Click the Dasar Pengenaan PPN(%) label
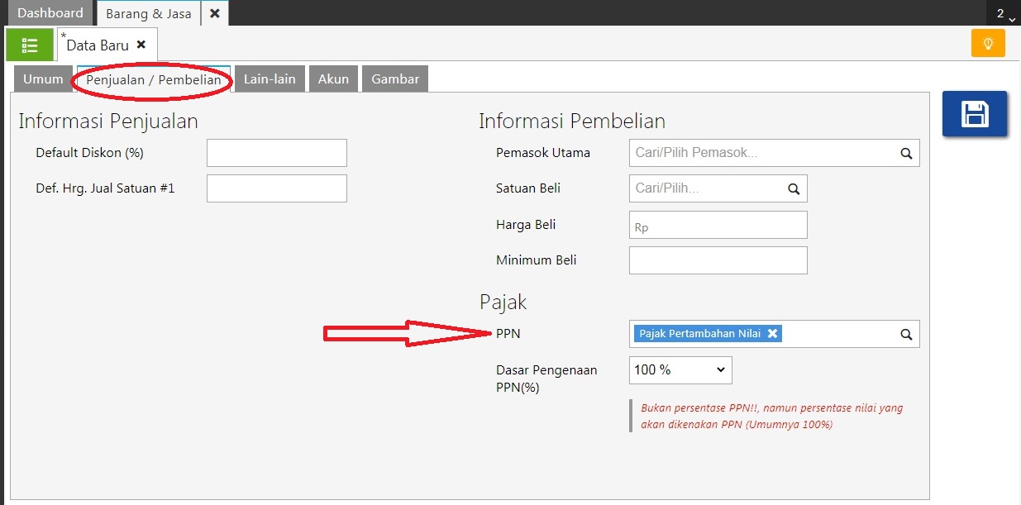The height and width of the screenshot is (505, 1021). pos(546,379)
